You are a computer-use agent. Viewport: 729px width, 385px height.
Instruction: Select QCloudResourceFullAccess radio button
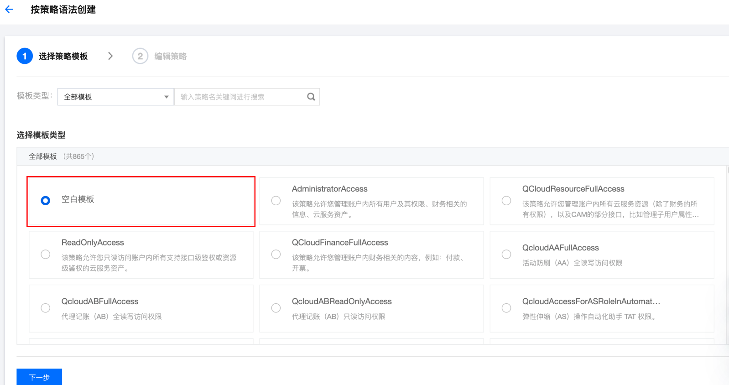pos(506,201)
